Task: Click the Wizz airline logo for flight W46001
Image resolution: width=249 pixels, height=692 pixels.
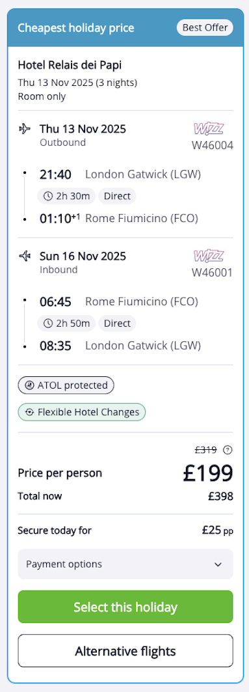Action: click(x=209, y=256)
